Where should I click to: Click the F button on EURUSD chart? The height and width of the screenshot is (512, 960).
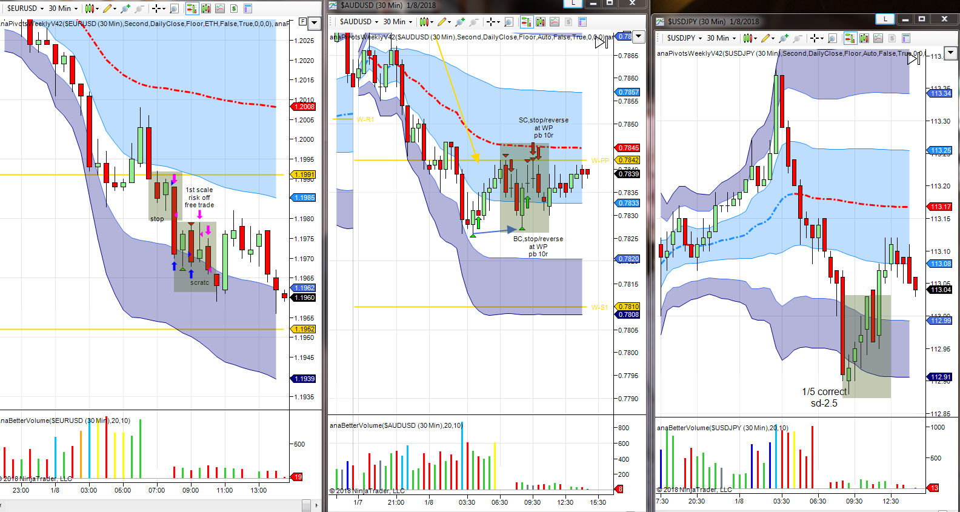point(302,22)
